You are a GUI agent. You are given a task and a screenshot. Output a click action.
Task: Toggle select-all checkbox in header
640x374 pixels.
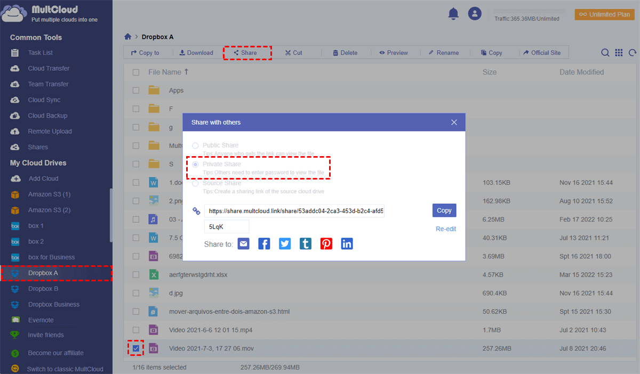tap(136, 72)
